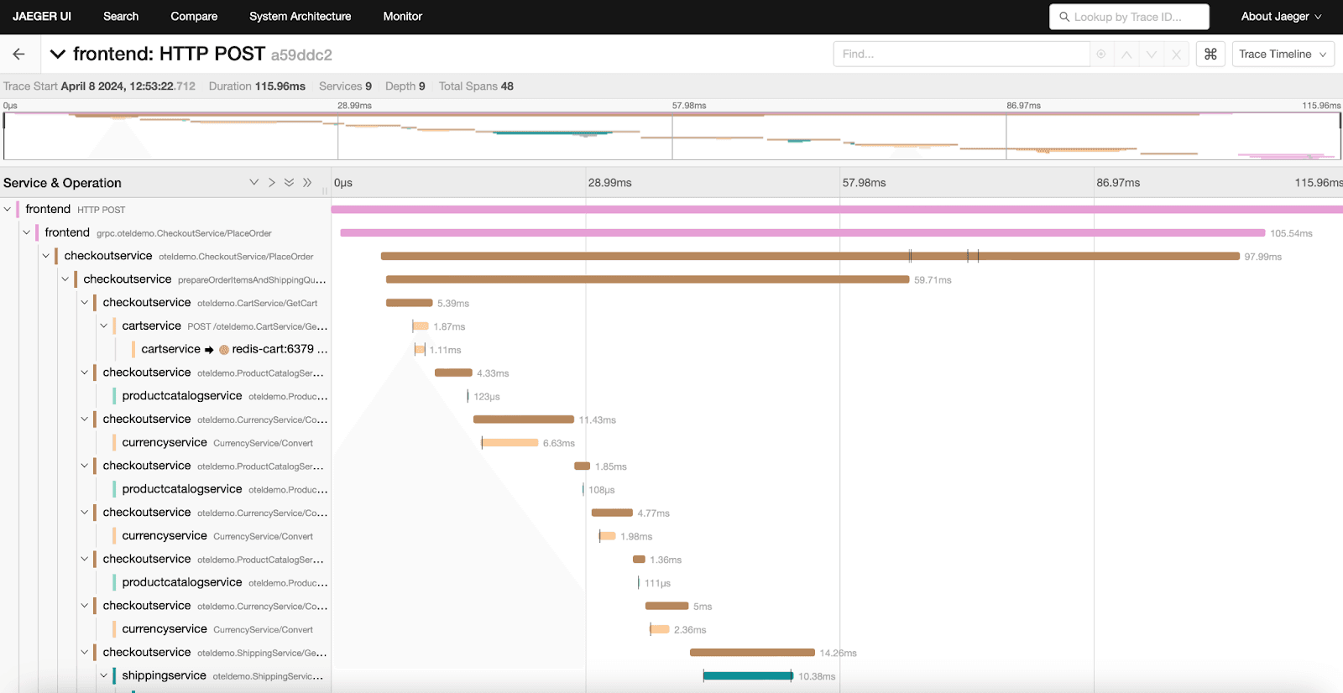
Task: Collapse checkoutservice PlaceOrder span row
Action: (x=46, y=257)
